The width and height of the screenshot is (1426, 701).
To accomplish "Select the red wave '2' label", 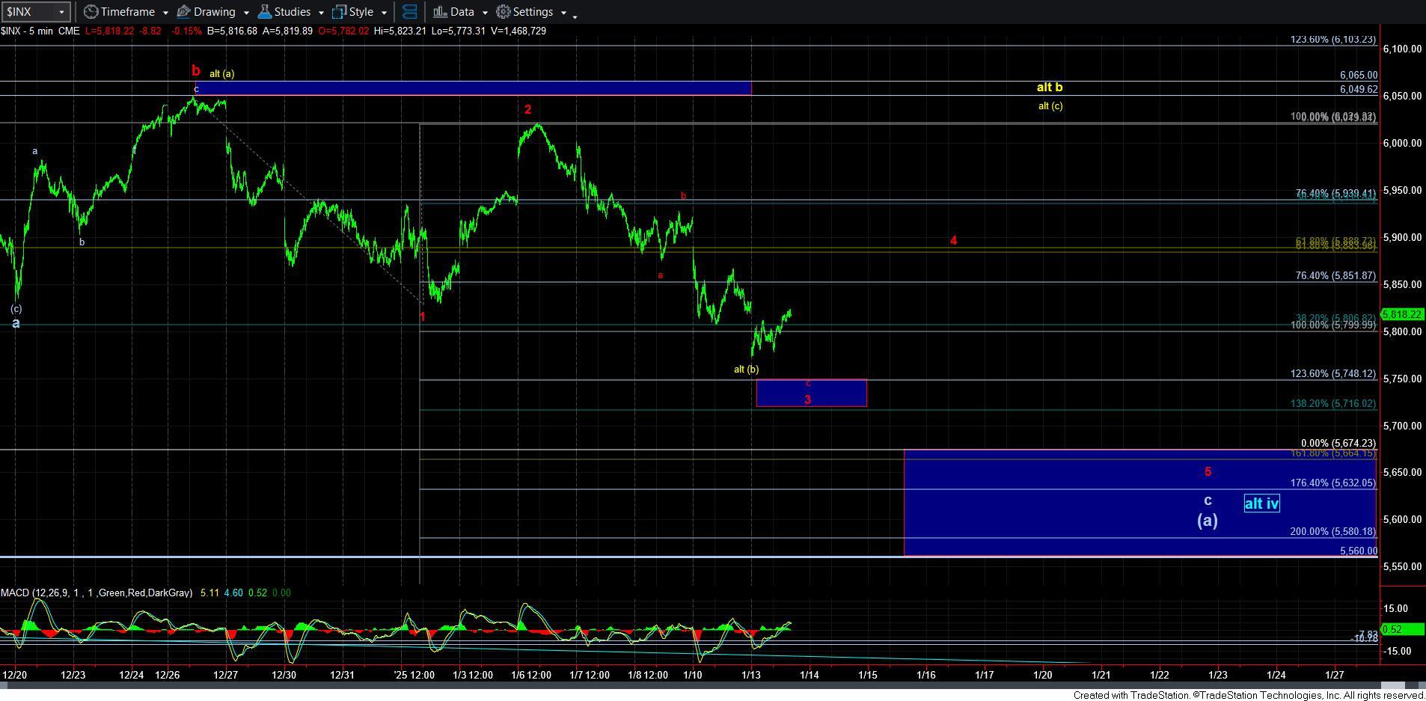I will tap(527, 109).
